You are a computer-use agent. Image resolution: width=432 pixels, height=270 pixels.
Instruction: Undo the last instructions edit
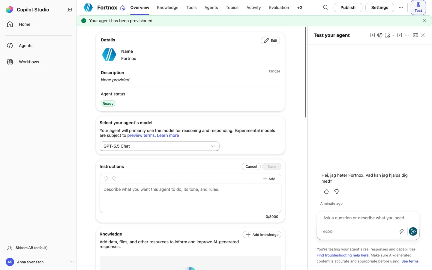click(x=106, y=178)
